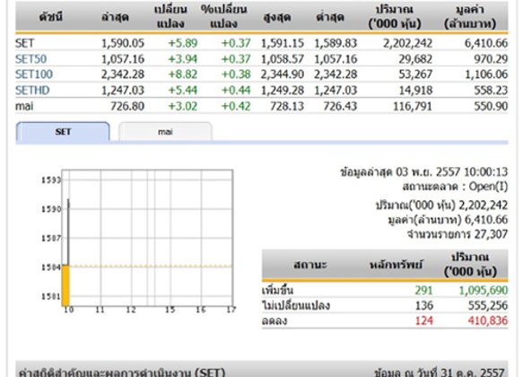Viewport: 523px width, 377px height.
Task: Select SET latest value 1,590.05
Action: (123, 43)
